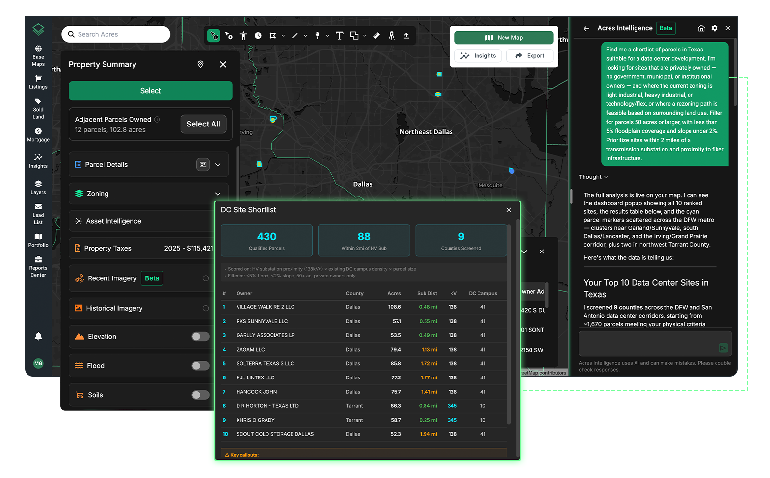The image size is (770, 478).
Task: Click Select All adjacent parcels
Action: point(203,124)
